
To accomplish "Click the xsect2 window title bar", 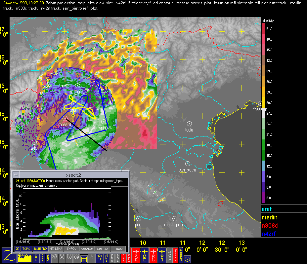I will [x=73, y=175].
